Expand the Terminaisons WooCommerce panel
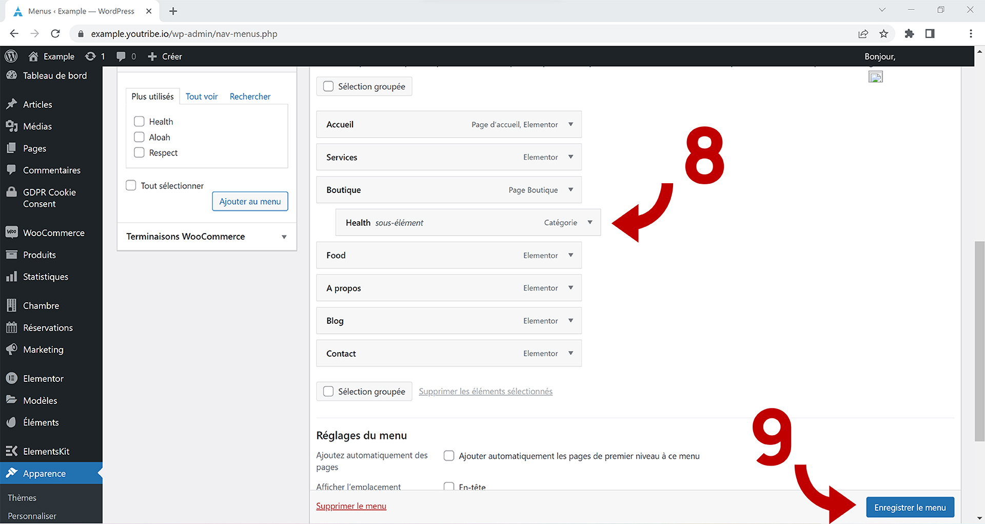Screen dimensions: 985x524 [284, 237]
